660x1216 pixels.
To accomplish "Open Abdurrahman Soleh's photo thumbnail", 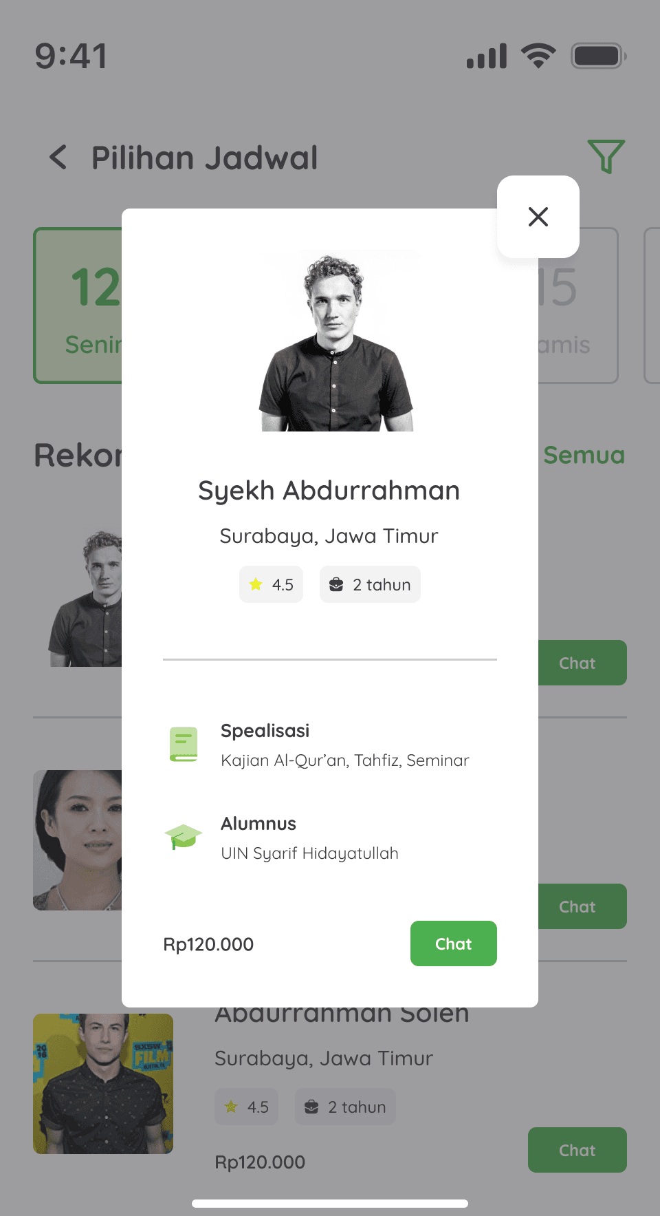I will pyautogui.click(x=103, y=1084).
